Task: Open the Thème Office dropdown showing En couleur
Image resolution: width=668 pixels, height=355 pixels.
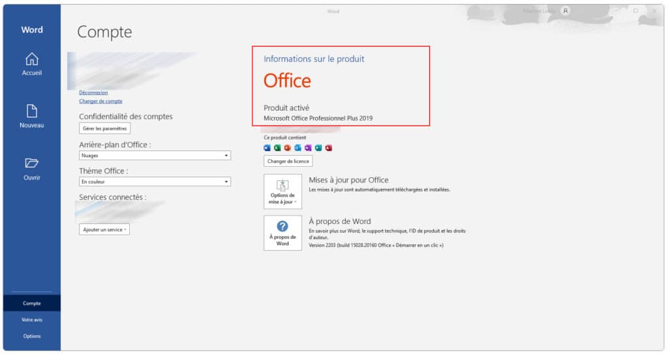Action: click(x=155, y=182)
